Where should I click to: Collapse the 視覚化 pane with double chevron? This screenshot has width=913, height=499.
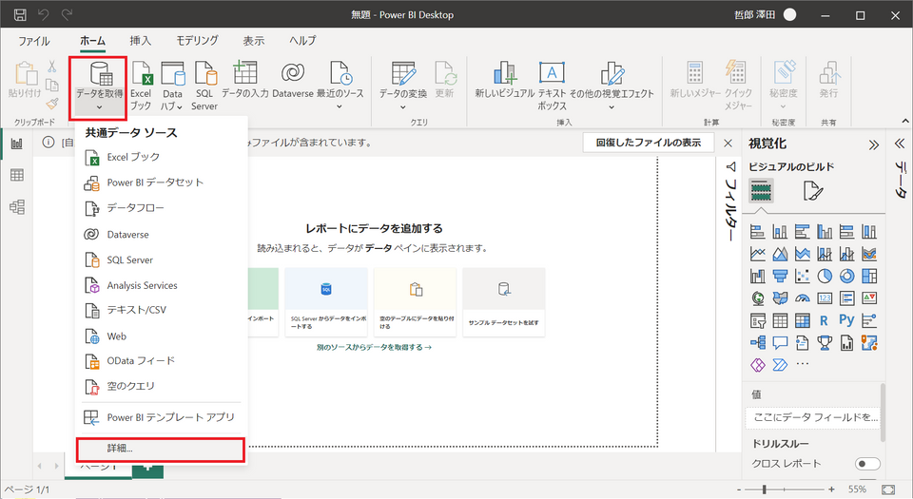873,144
